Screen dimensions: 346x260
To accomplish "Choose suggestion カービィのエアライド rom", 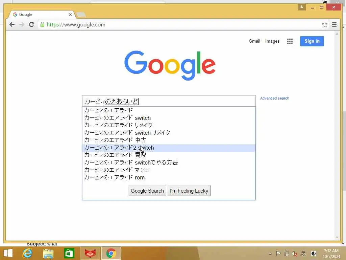I will pyautogui.click(x=169, y=177).
